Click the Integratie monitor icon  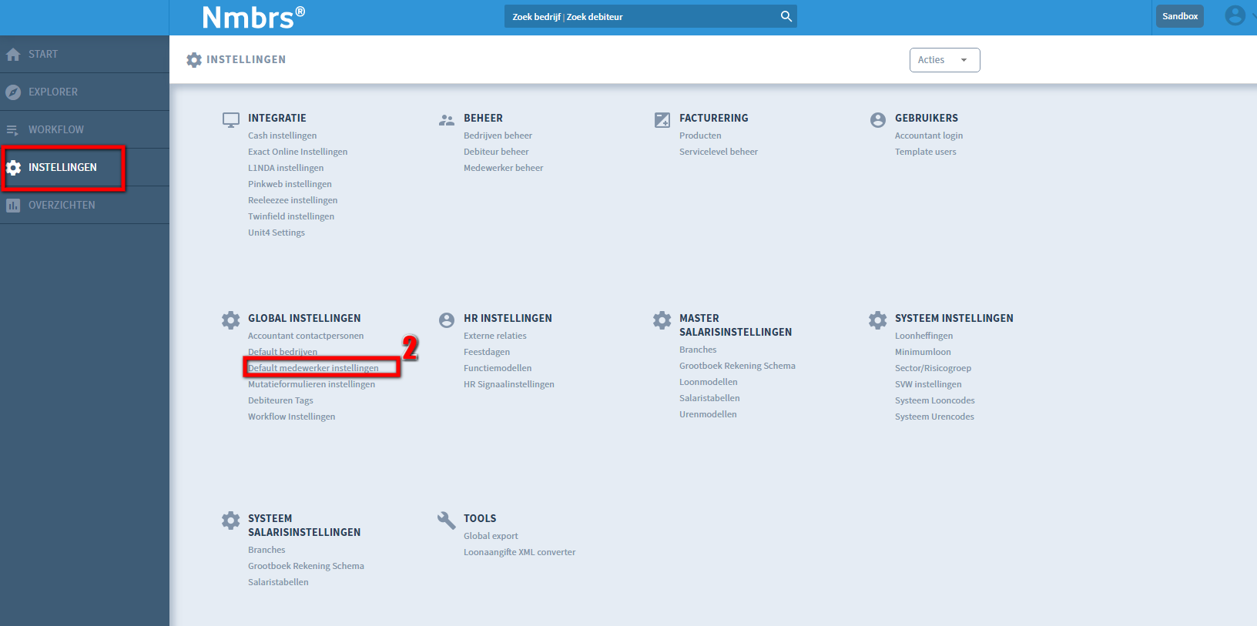tap(231, 120)
